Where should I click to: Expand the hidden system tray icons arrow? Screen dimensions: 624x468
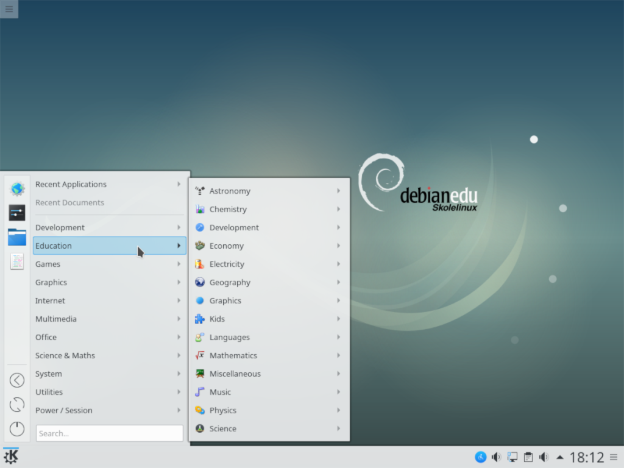559,456
